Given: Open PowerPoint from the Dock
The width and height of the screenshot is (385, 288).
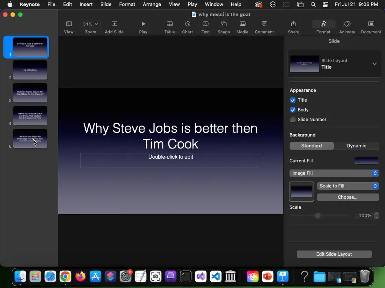Looking at the screenshot, I should coord(268,276).
